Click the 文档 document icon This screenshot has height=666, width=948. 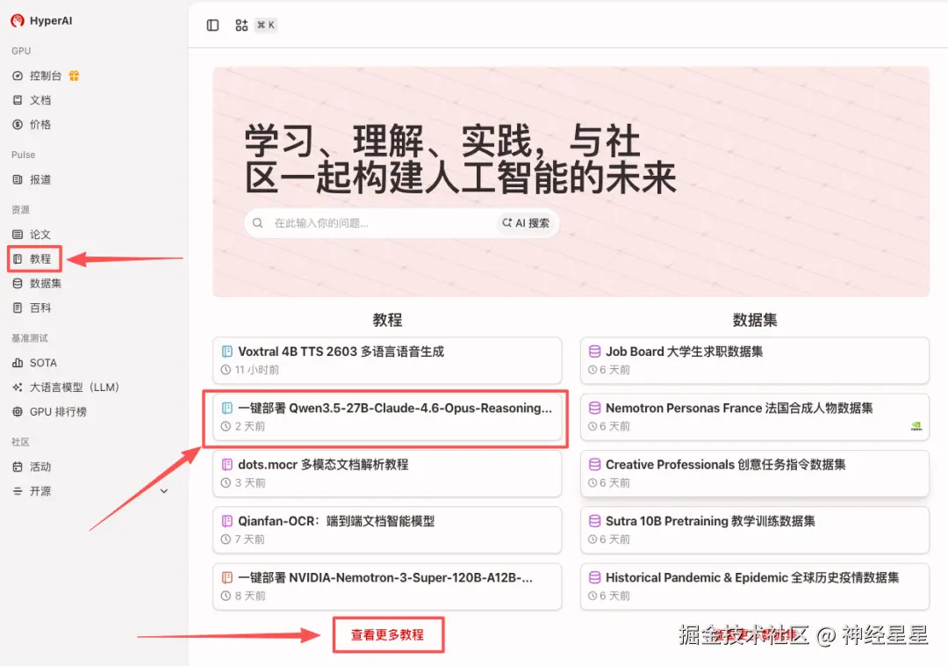click(18, 100)
